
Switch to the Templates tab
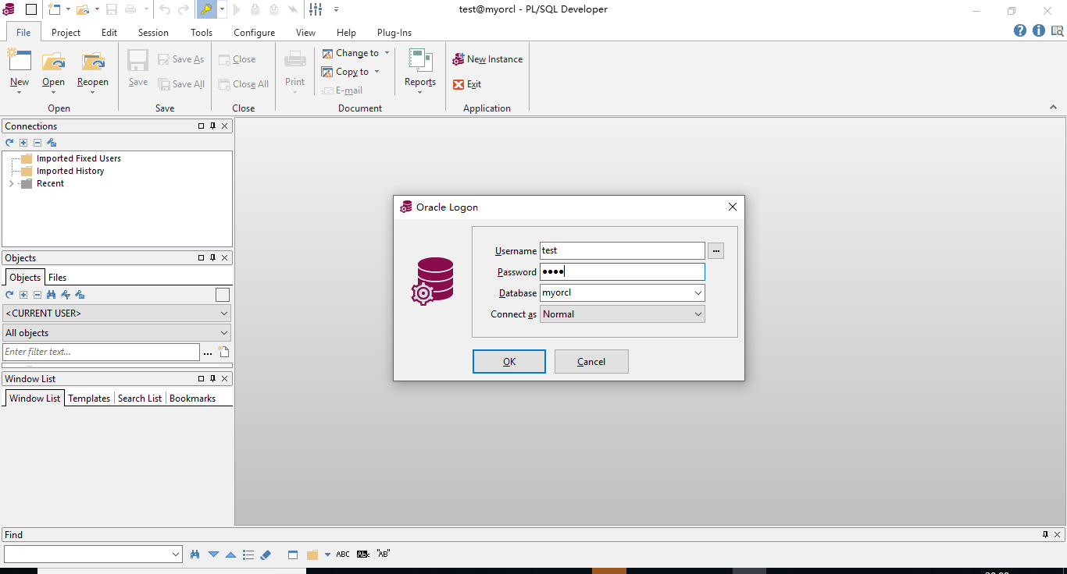(x=89, y=399)
